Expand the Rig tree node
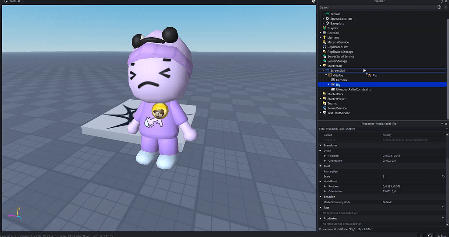449x237 pixels. [x=329, y=84]
